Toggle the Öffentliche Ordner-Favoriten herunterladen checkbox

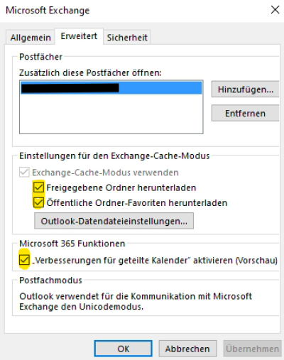(38, 202)
